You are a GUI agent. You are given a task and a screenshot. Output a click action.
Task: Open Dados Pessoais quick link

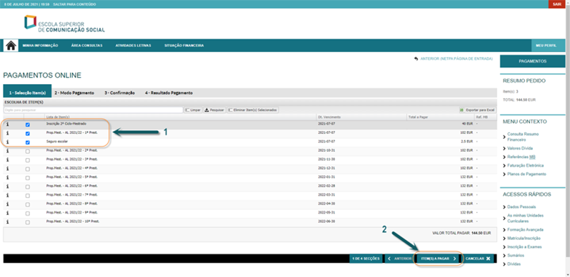(521, 207)
